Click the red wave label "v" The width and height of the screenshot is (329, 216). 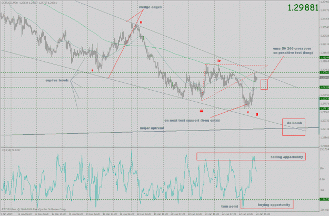(248, 112)
